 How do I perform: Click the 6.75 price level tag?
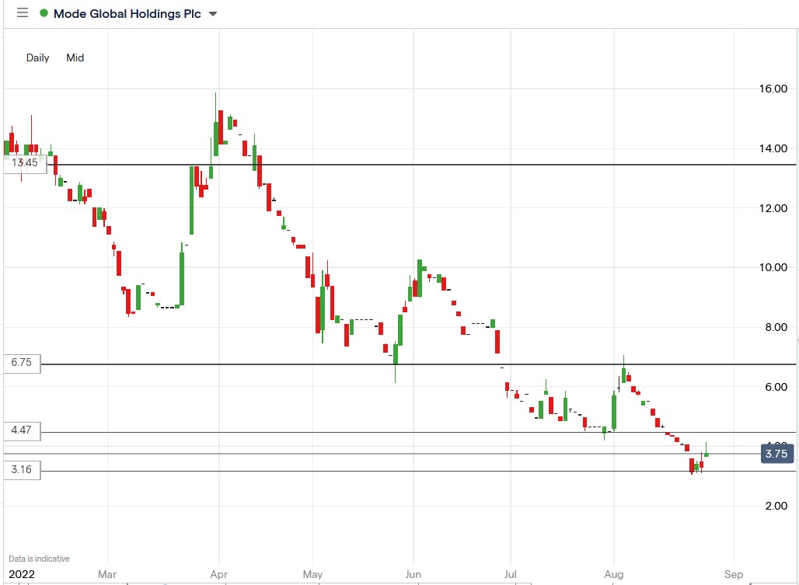[21, 363]
